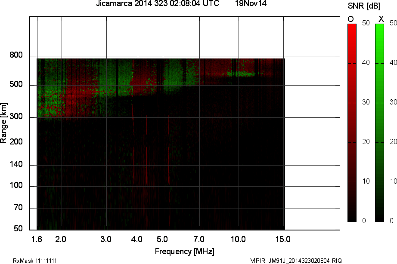Image resolution: width=397 pixels, height=264 pixels.
Task: Click the 10.0 frequency tick label
Action: click(238, 239)
